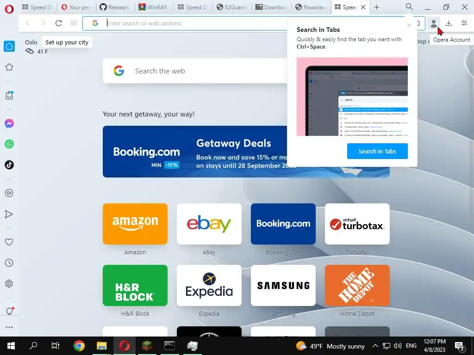474x355 pixels.
Task: Click the 41 F weather reading
Action: pyautogui.click(x=42, y=52)
